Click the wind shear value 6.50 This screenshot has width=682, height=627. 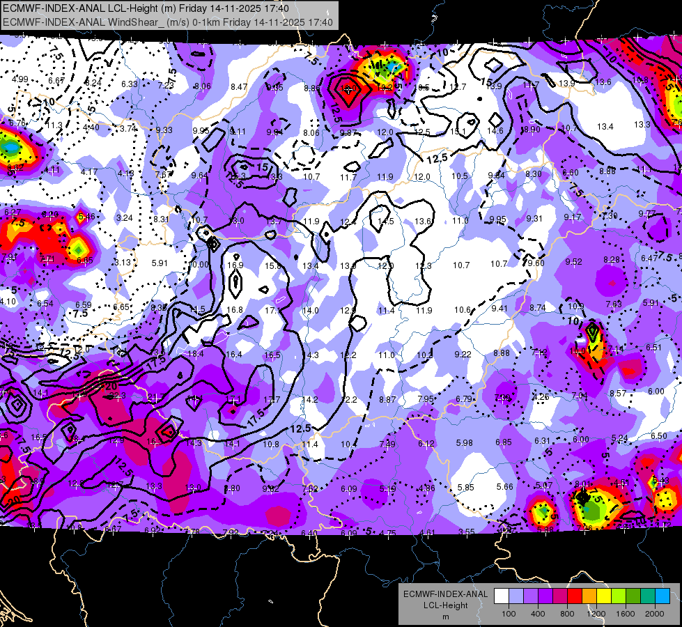point(659,436)
